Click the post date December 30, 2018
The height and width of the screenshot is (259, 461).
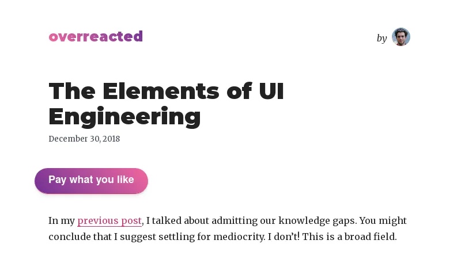coord(84,139)
